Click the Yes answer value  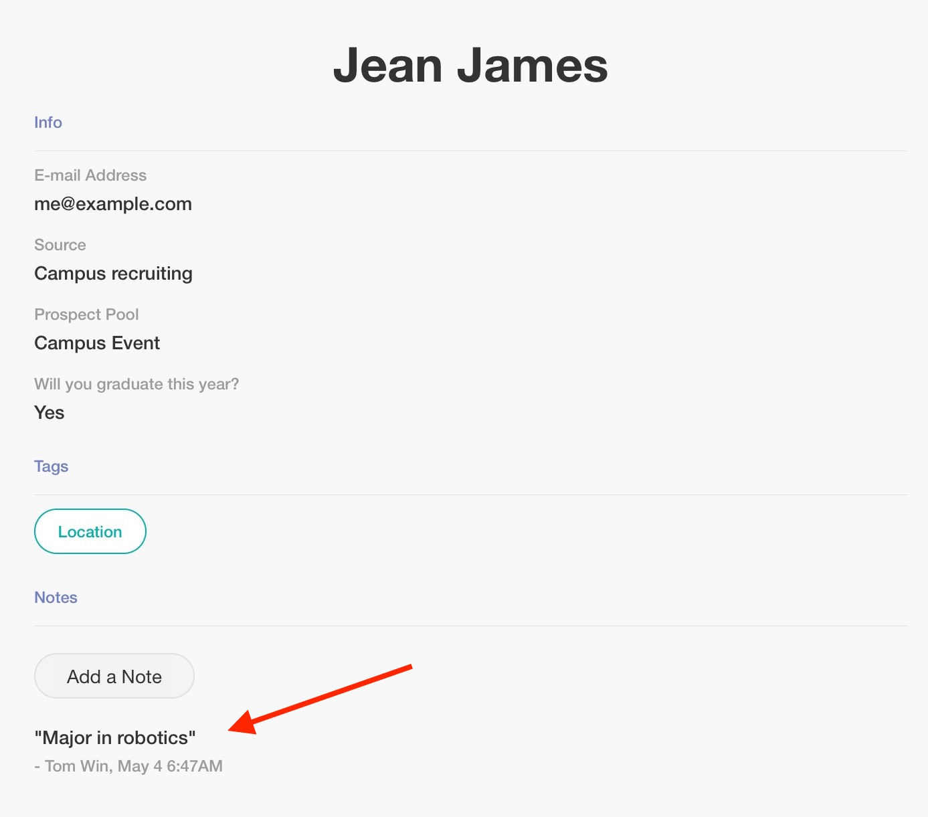pyautogui.click(x=50, y=413)
